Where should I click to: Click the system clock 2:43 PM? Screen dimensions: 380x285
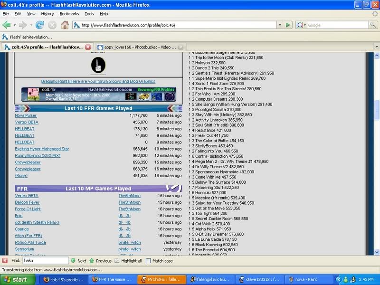366,280
